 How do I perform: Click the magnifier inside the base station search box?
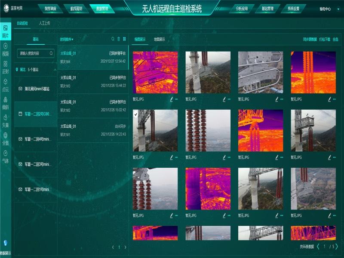pos(51,53)
